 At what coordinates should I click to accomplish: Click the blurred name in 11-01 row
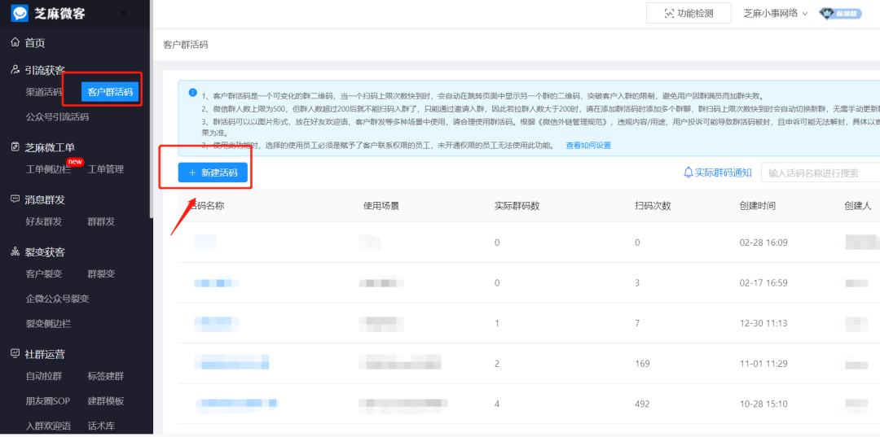(x=231, y=362)
